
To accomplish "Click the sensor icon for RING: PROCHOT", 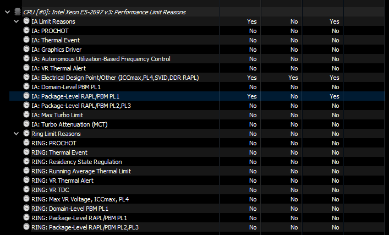I will pos(26,143).
